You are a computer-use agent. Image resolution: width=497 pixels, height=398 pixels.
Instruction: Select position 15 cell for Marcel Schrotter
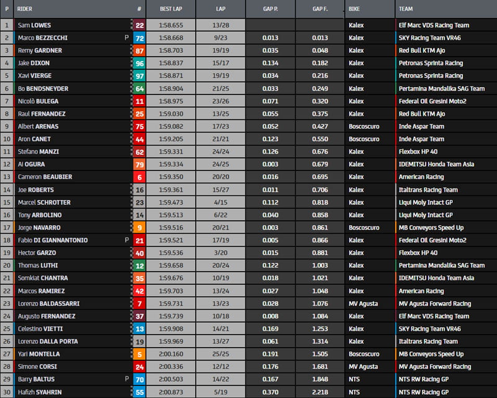(x=7, y=202)
